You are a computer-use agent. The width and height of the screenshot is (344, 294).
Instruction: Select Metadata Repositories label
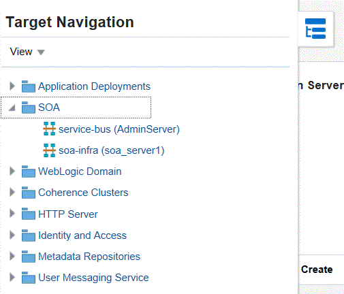[x=89, y=257]
